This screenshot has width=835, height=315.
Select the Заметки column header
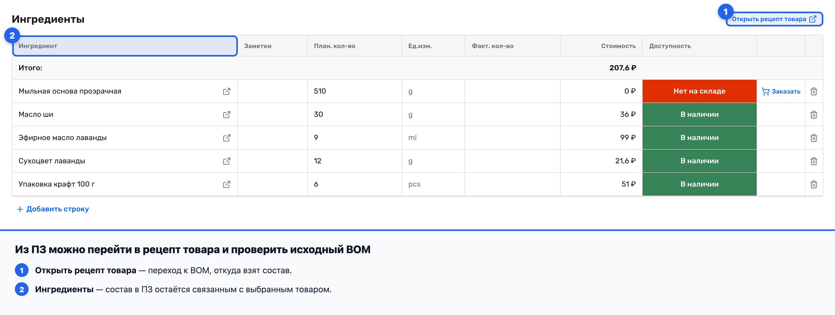[x=273, y=46]
